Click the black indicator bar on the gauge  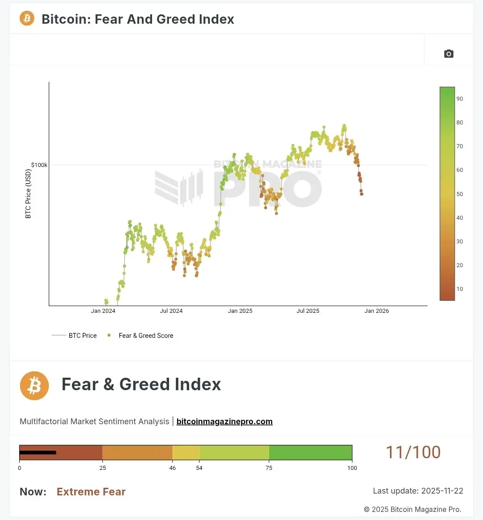coord(38,452)
